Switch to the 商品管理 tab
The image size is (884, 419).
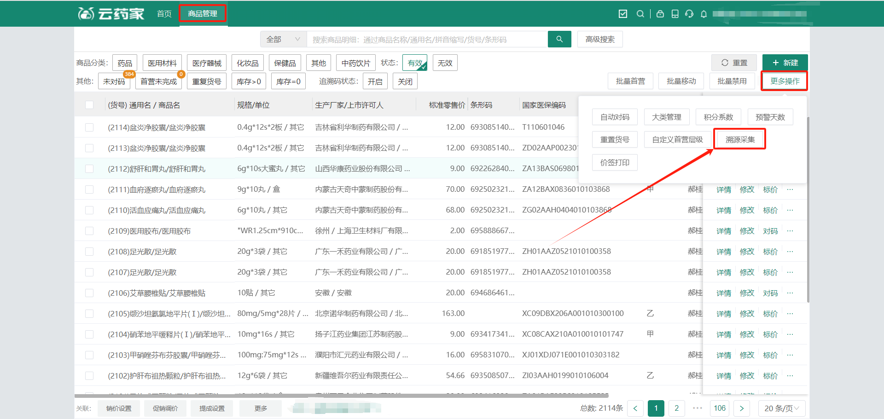(x=203, y=14)
